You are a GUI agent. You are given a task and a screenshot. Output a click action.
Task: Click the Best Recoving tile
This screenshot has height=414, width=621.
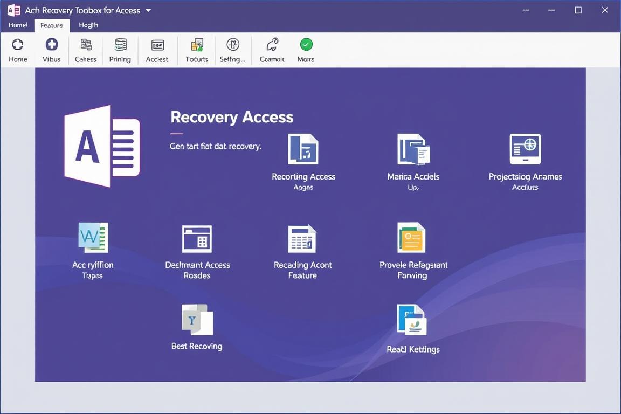click(197, 320)
